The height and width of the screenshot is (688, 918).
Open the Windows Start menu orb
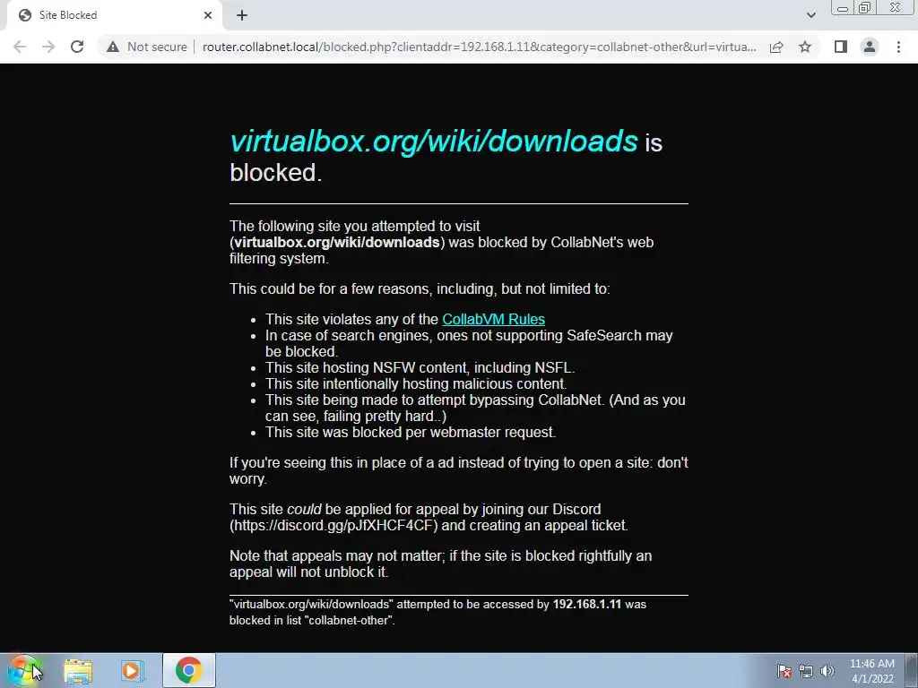(23, 670)
